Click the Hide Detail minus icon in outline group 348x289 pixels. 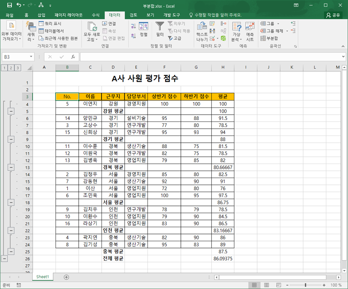pos(293,31)
